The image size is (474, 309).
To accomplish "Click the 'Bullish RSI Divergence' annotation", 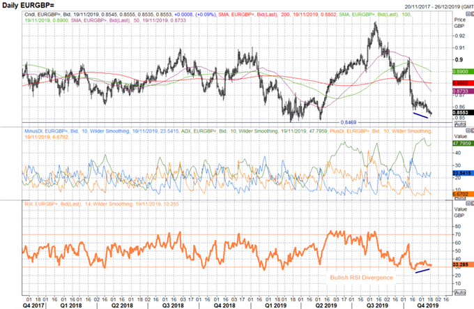I will 361,278.
